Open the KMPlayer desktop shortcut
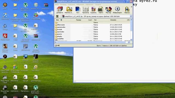 (25, 58)
